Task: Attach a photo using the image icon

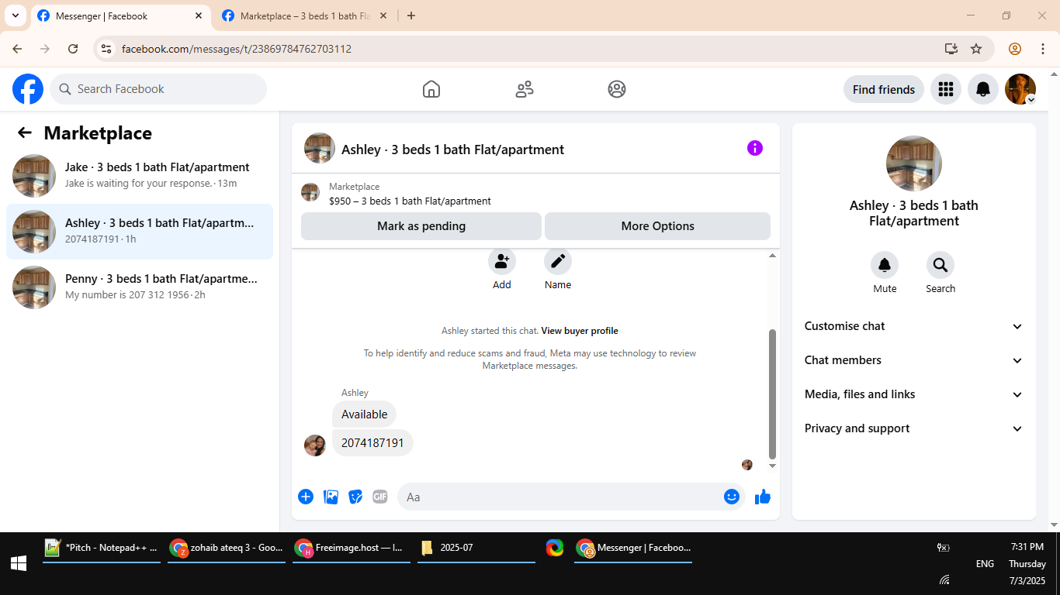Action: (x=331, y=497)
